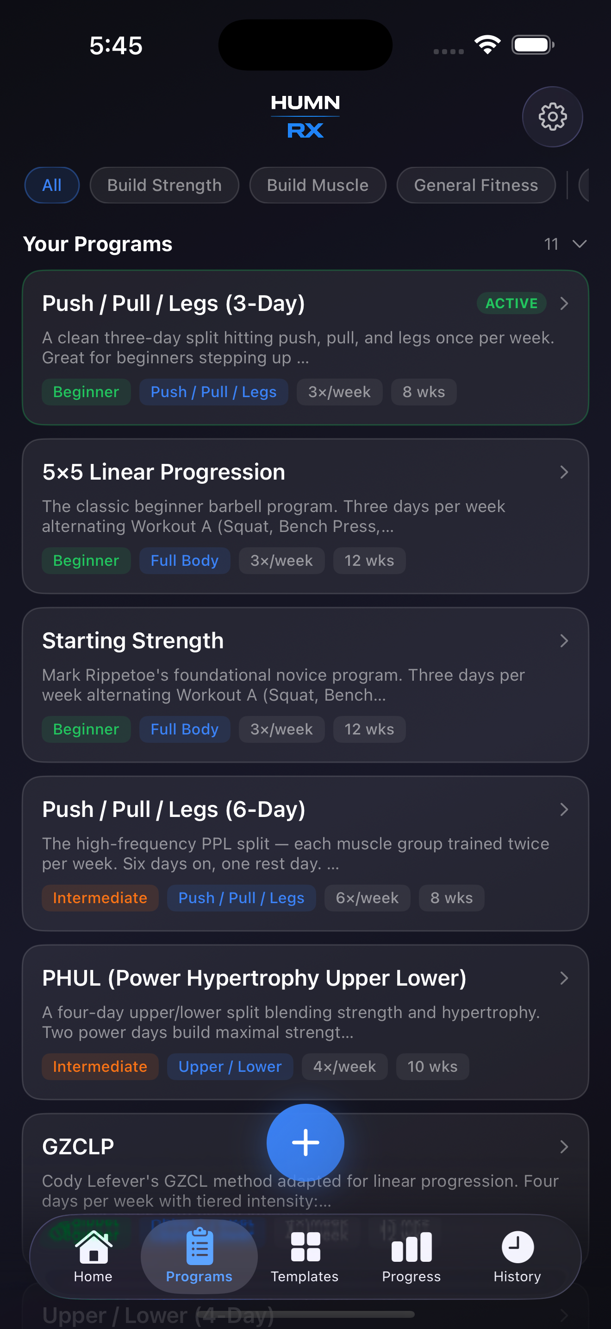This screenshot has width=611, height=1329.
Task: Select the Programs clipboard icon
Action: (200, 1247)
